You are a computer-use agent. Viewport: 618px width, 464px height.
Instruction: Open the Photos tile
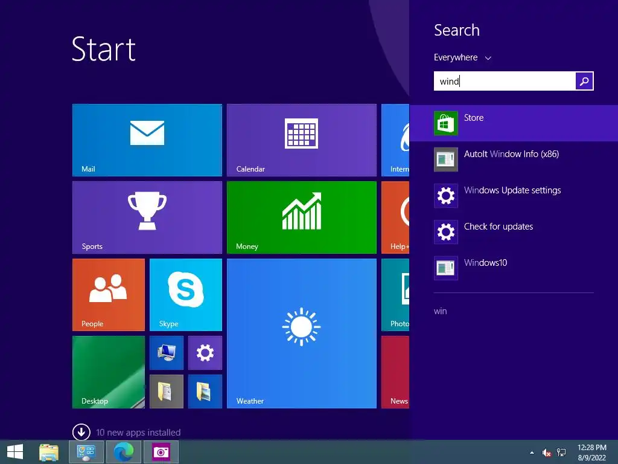pos(395,295)
